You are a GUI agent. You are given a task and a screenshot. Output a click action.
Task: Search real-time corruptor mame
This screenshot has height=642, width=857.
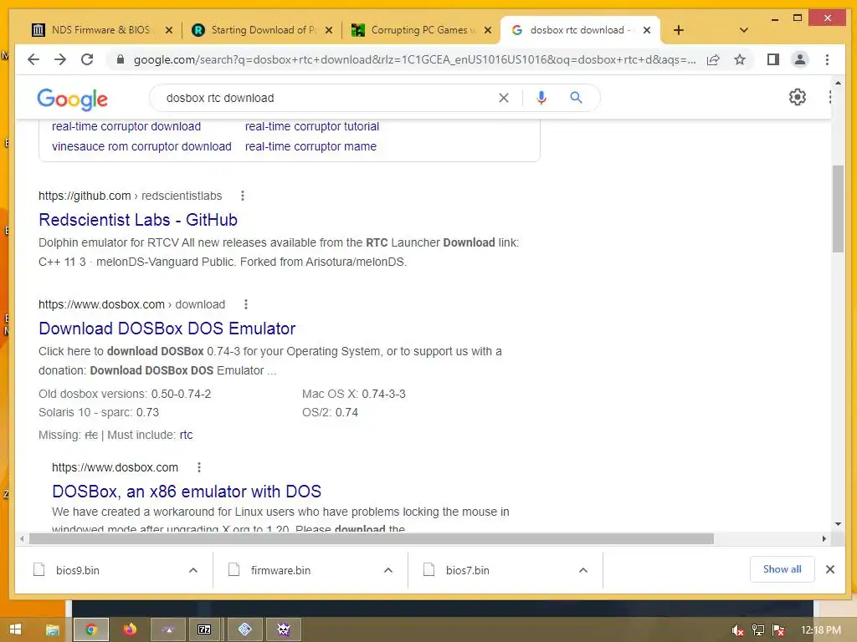coord(310,146)
